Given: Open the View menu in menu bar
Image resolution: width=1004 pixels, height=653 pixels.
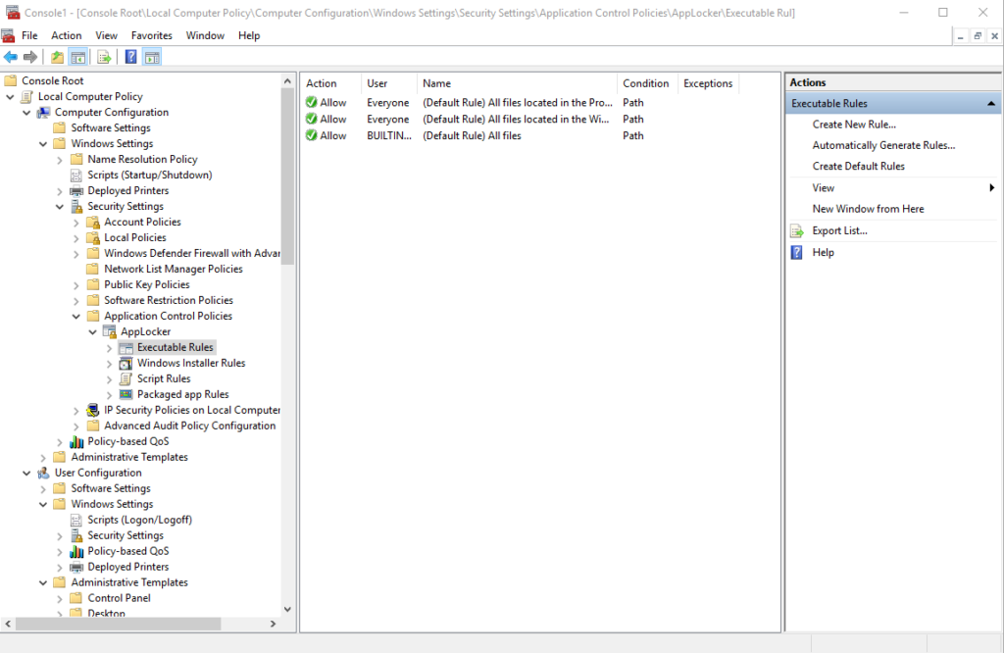Looking at the screenshot, I should pyautogui.click(x=106, y=36).
